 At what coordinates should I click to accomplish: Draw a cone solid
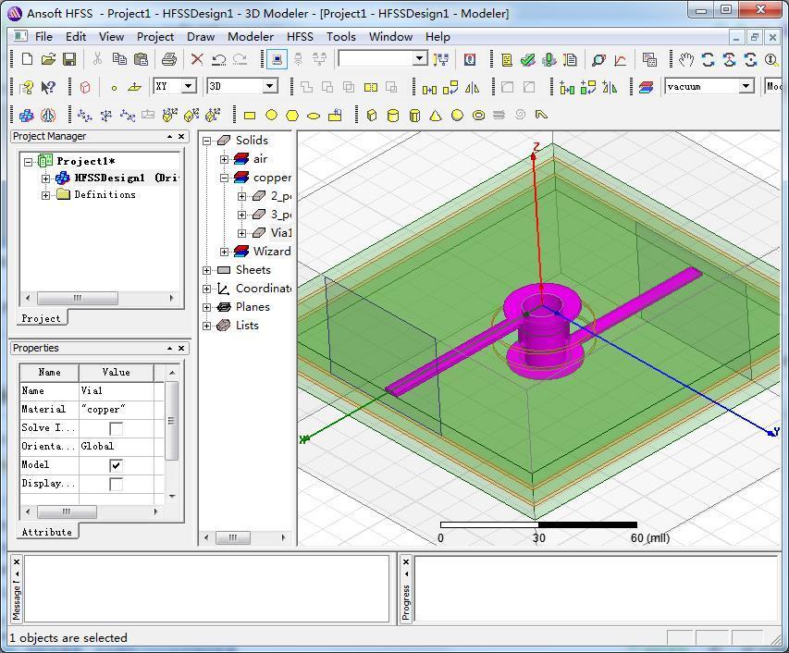436,116
